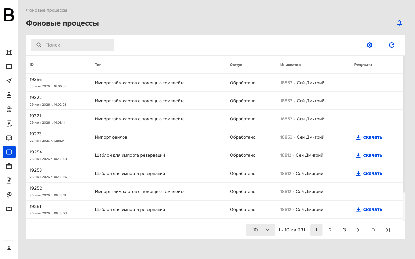Screen dimensions: 415x259
Task: Download result for process 19253
Action: coord(369,173)
